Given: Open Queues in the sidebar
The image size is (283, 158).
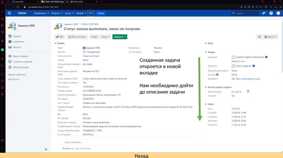Looking at the screenshot, I should pyautogui.click(x=17, y=36).
